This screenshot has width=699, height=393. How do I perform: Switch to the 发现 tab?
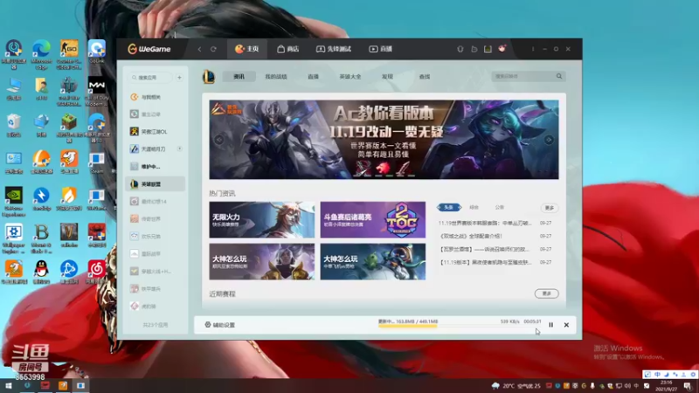click(x=387, y=77)
